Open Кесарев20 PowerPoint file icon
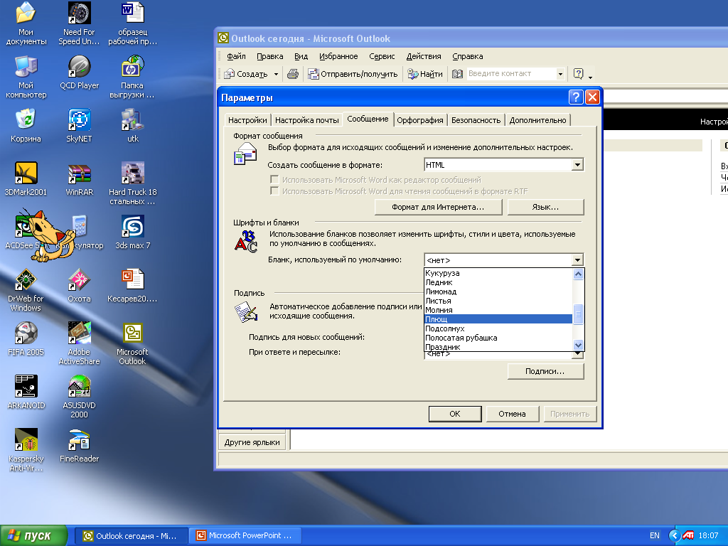This screenshot has height=546, width=728. click(x=133, y=286)
